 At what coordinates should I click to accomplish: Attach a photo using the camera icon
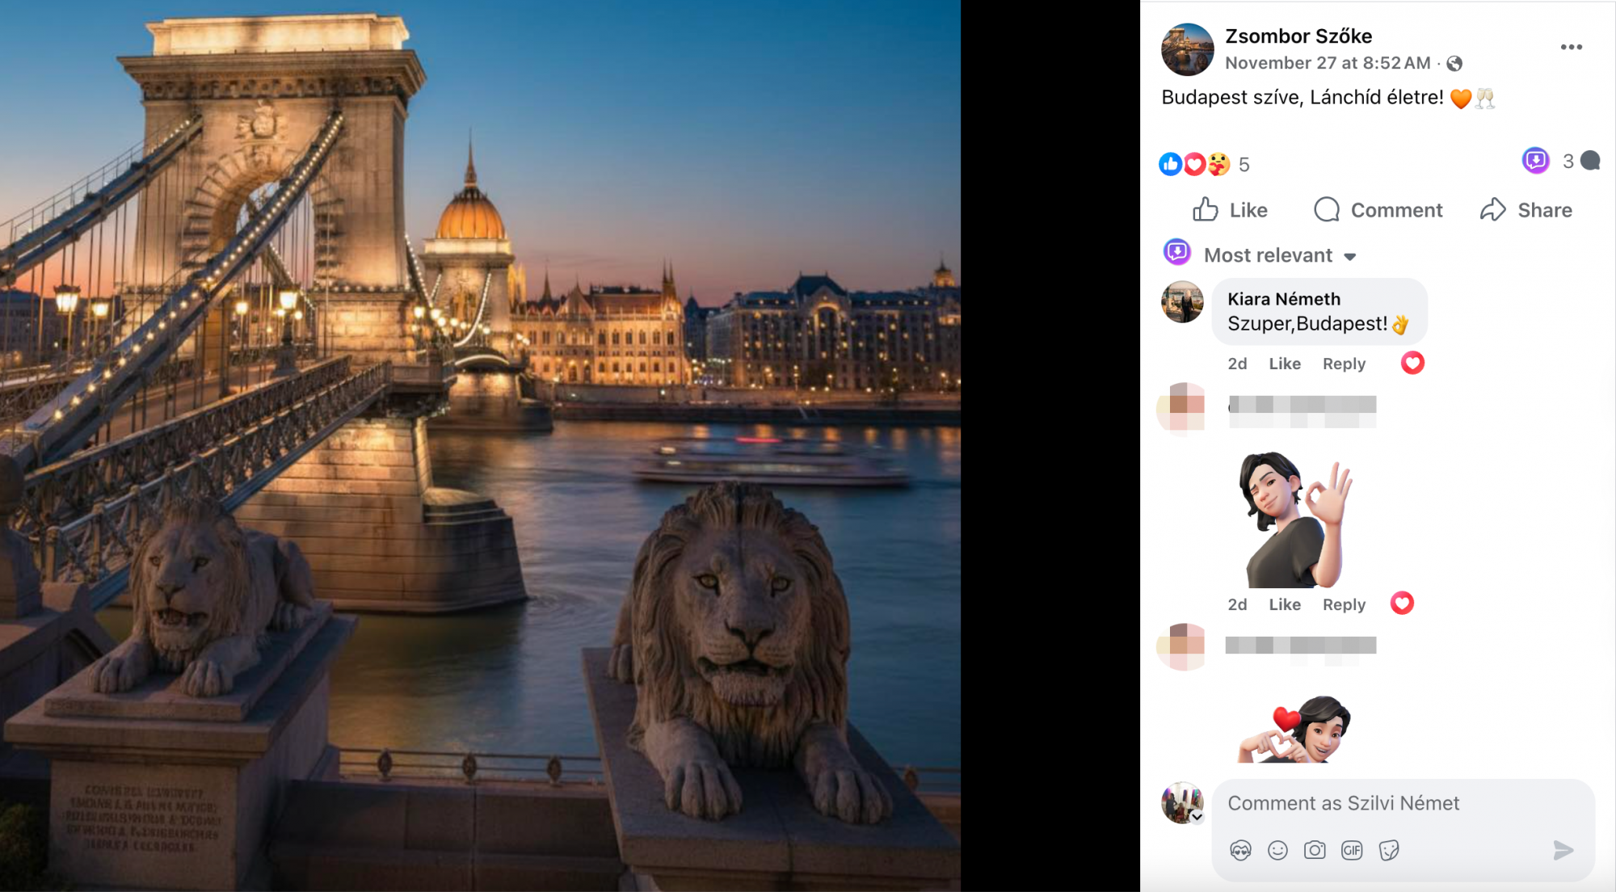(1315, 850)
